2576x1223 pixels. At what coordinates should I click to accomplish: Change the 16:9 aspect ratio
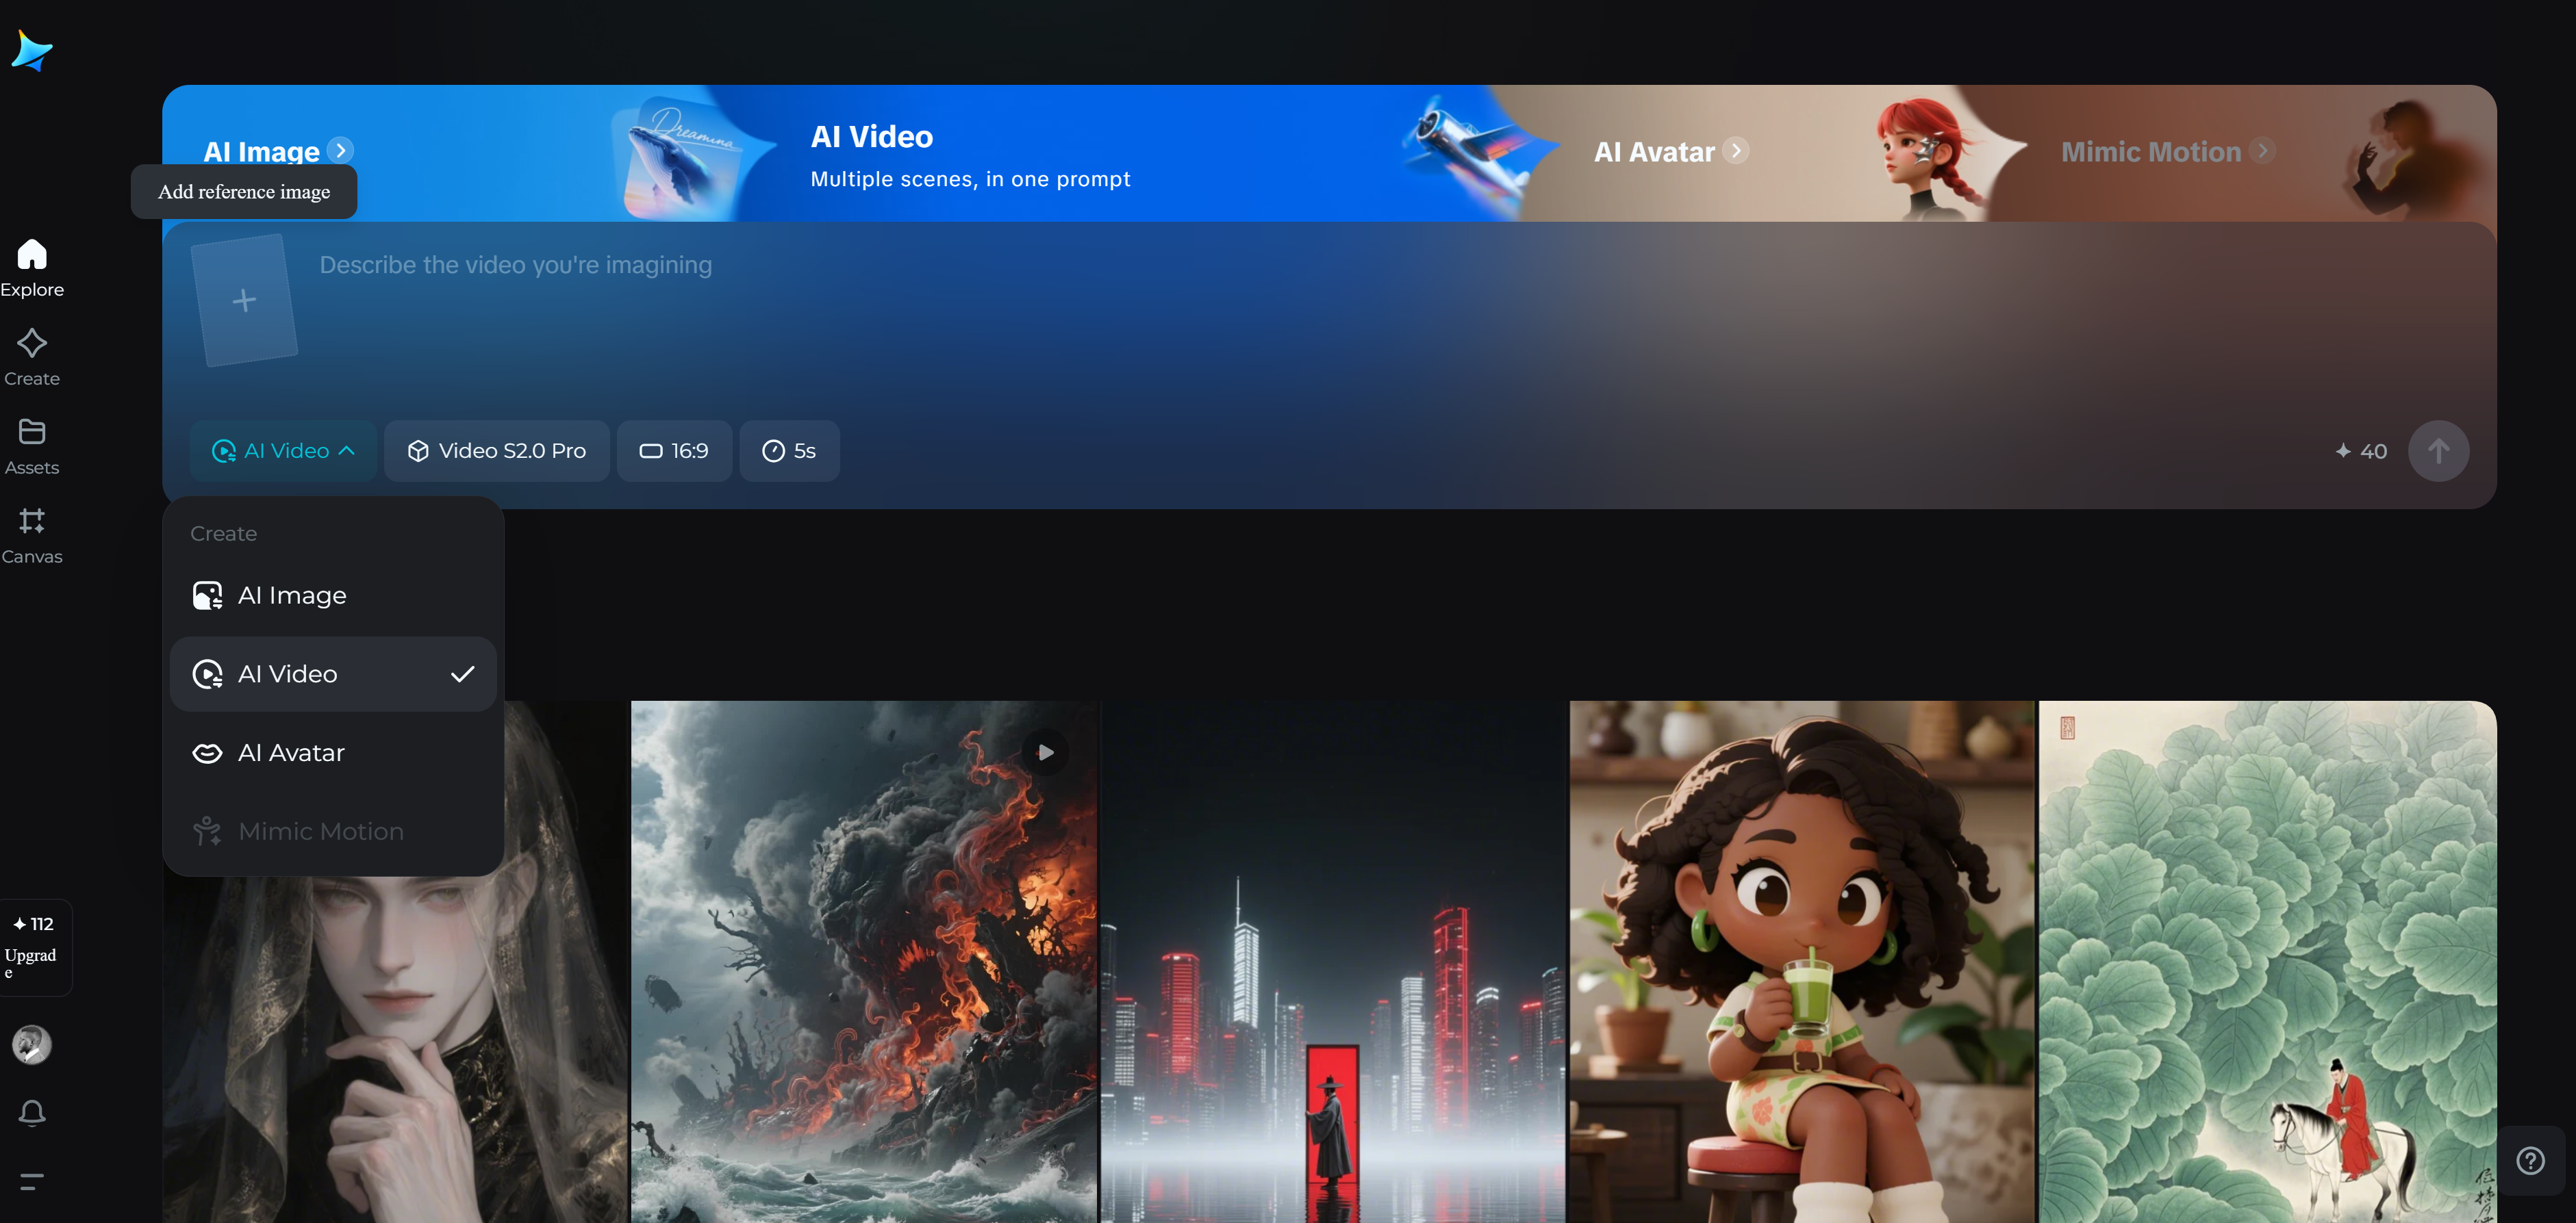(x=674, y=450)
